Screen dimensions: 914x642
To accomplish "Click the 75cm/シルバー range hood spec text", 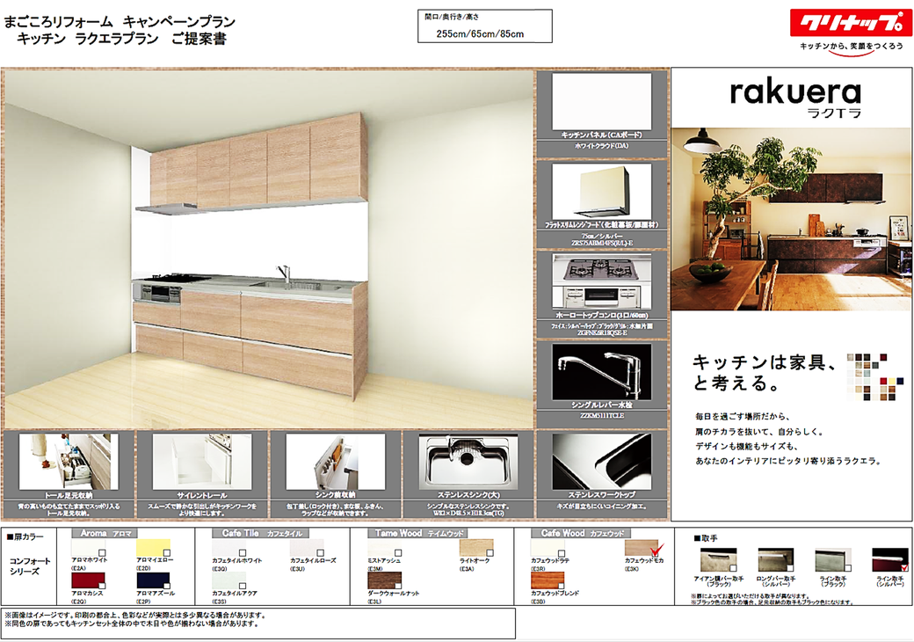I will tap(601, 237).
